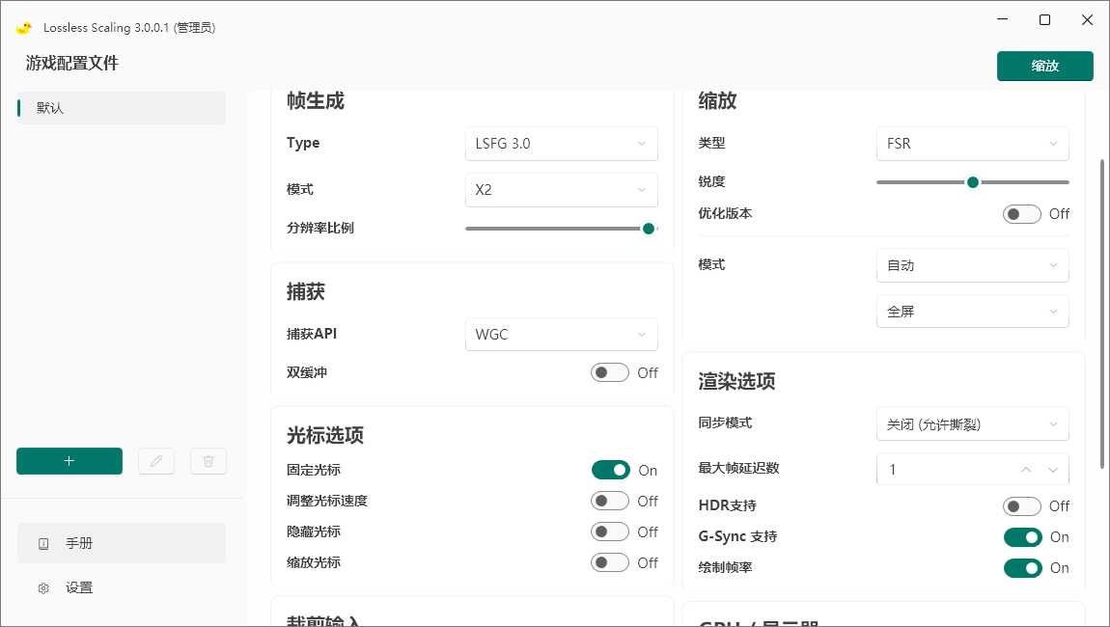1110x627 pixels.
Task: Toggle the 缩放光标 switch
Action: pyautogui.click(x=609, y=562)
